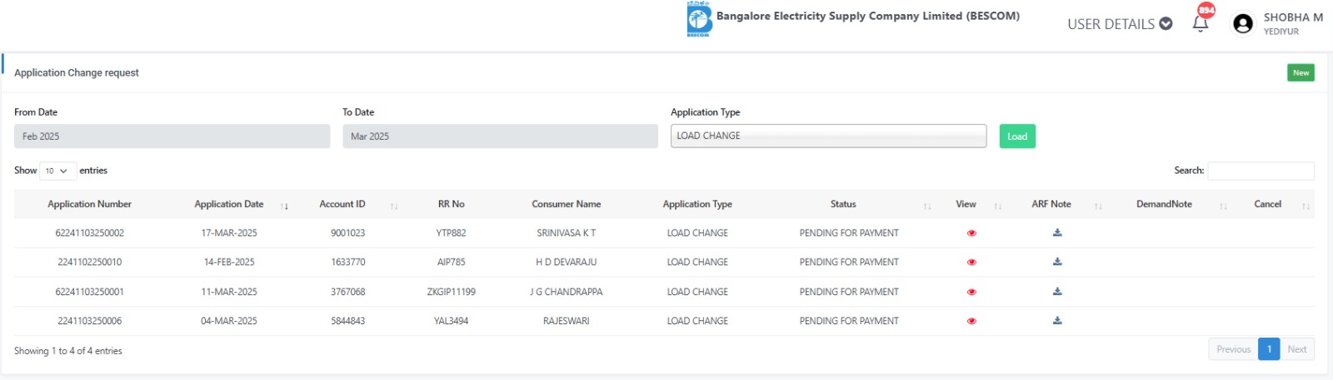Download ARF note for SRINIVASA K T
The image size is (1333, 380).
[x=1057, y=233]
